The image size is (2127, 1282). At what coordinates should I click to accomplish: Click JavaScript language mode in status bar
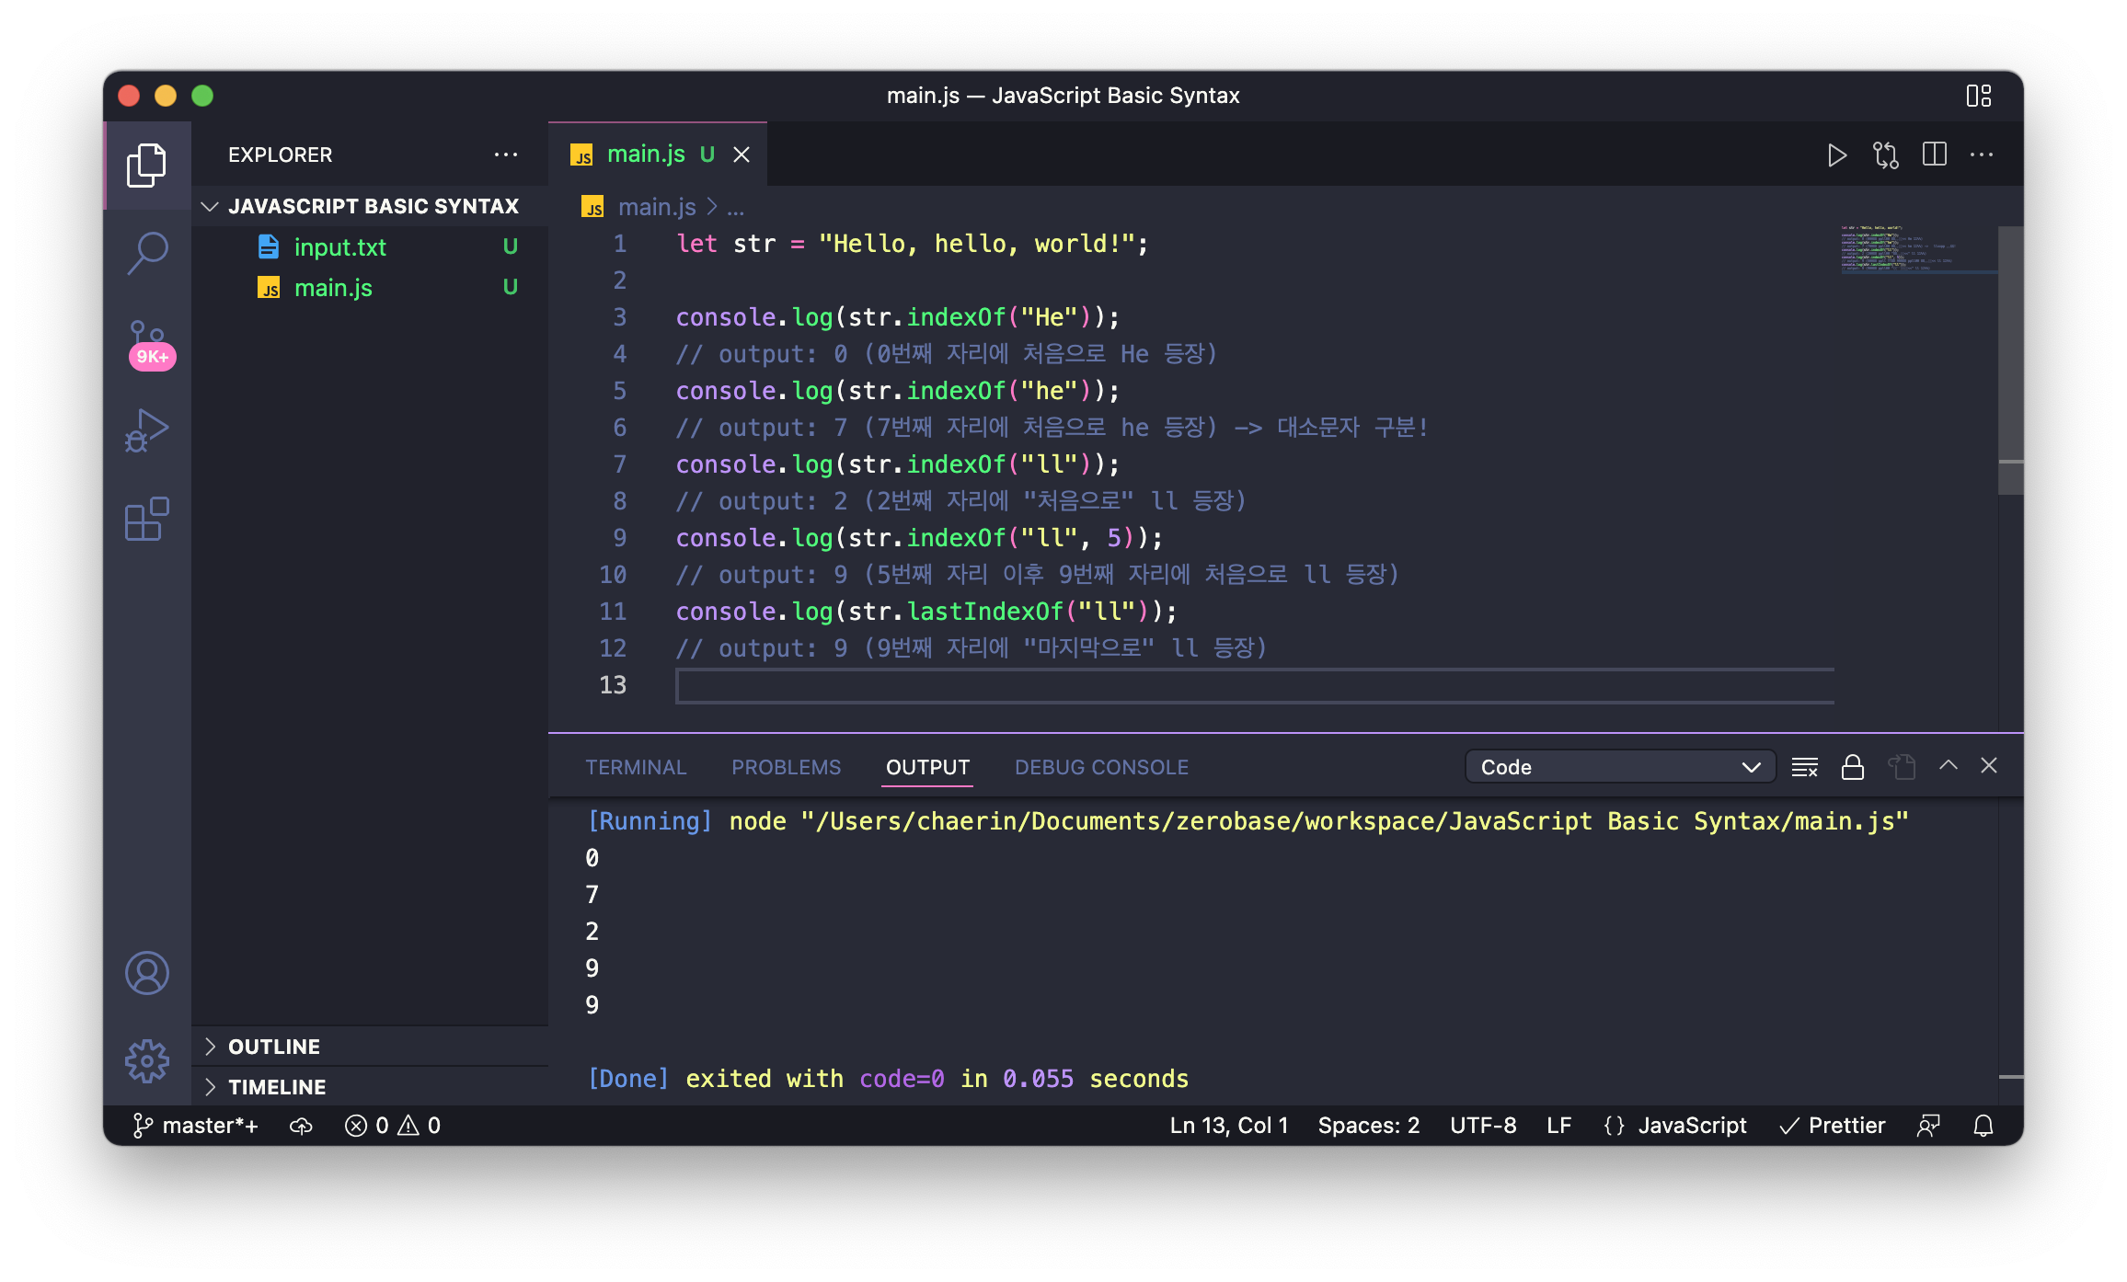click(1691, 1126)
